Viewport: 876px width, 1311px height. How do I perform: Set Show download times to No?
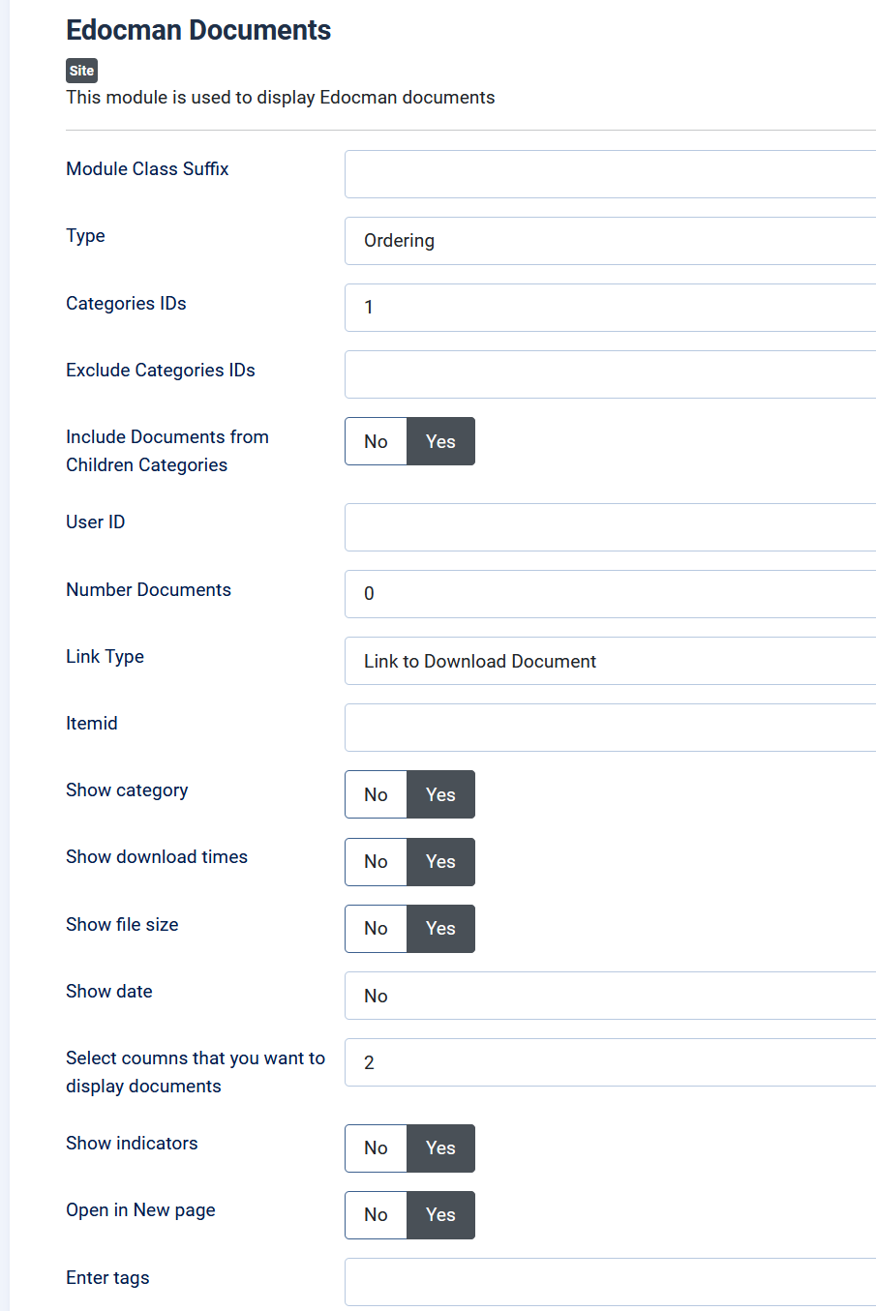[x=376, y=861]
